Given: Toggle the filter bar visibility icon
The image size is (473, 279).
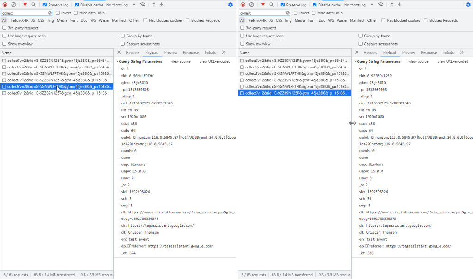Looking at the screenshot, I should pyautogui.click(x=24, y=4).
